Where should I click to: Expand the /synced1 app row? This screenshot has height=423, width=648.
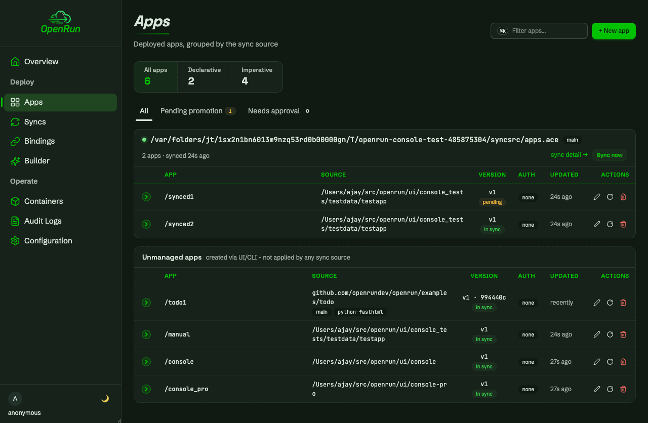[146, 197]
